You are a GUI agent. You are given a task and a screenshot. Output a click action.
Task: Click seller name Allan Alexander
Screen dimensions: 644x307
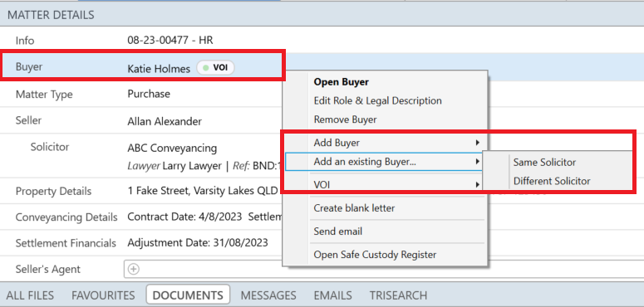pos(165,122)
